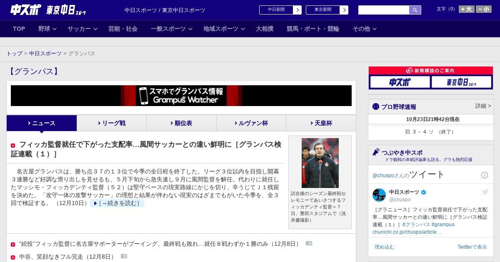Click camera icon beside 中谷 article
The image size is (500, 262).
click(x=124, y=256)
